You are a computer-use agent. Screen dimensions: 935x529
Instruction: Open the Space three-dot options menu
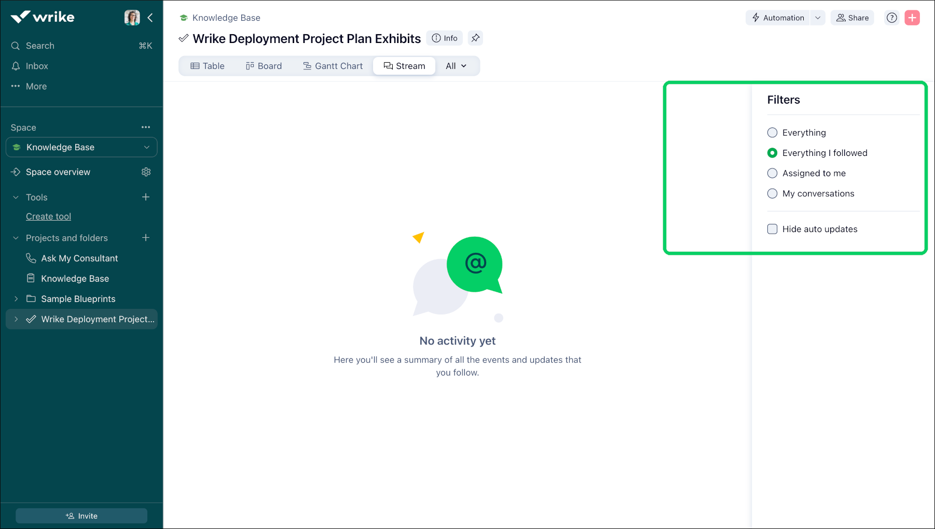pyautogui.click(x=146, y=127)
